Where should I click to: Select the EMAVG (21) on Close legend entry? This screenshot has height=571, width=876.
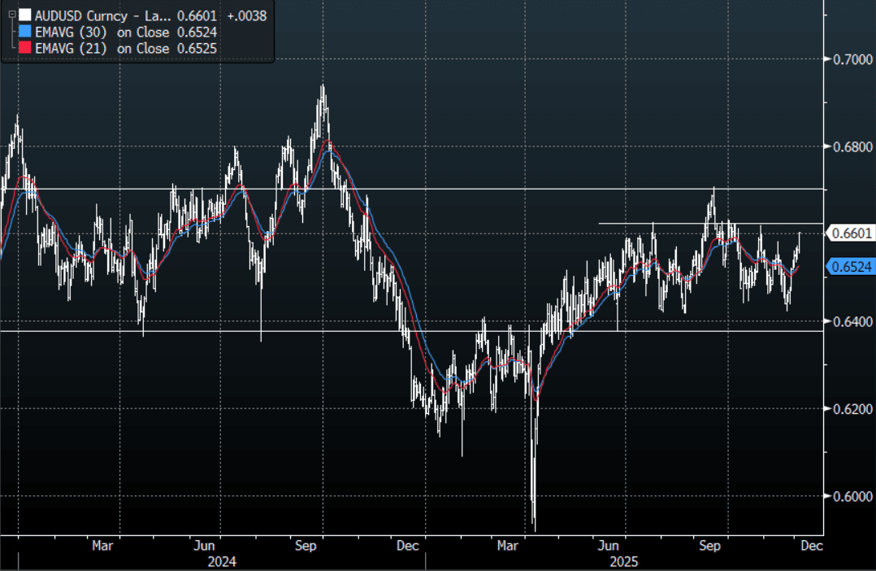(102, 49)
